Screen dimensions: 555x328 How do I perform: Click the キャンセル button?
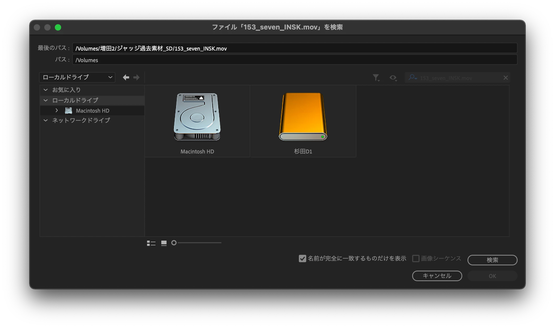437,276
